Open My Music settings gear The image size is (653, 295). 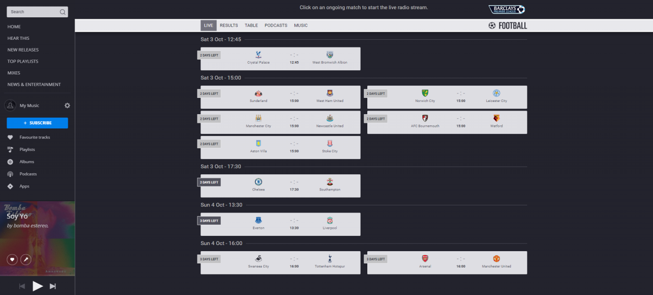point(67,105)
